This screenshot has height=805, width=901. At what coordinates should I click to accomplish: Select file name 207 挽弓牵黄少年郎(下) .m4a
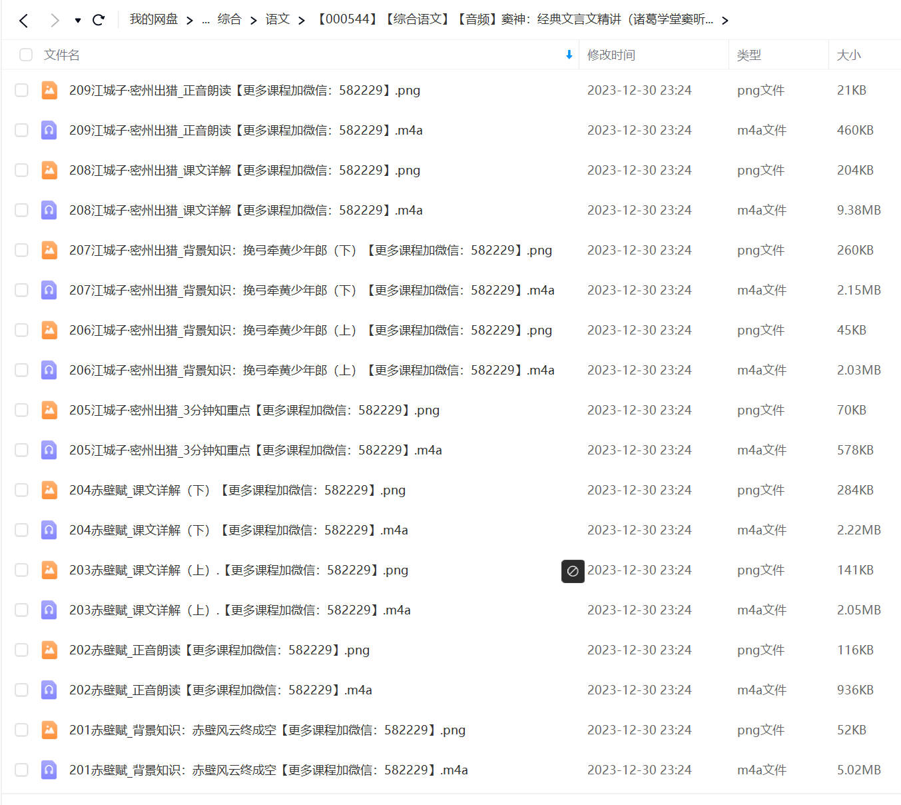pyautogui.click(x=312, y=290)
